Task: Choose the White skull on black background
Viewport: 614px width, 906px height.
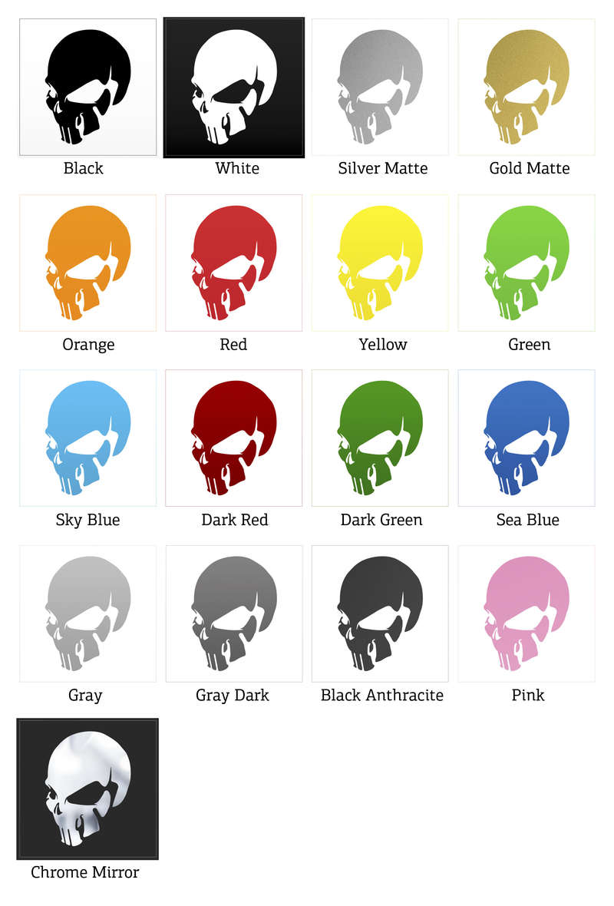Action: click(234, 88)
